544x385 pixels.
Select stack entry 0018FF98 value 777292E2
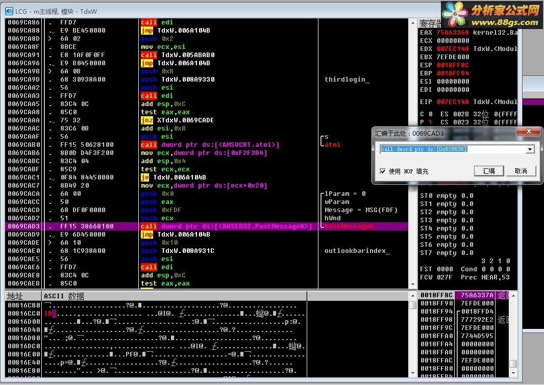point(477,320)
